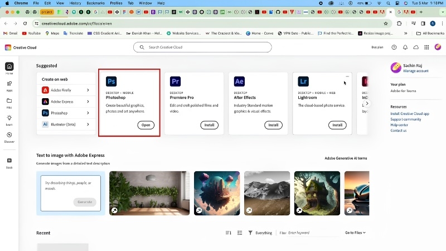Open the Discover sidebar icon

(9, 135)
